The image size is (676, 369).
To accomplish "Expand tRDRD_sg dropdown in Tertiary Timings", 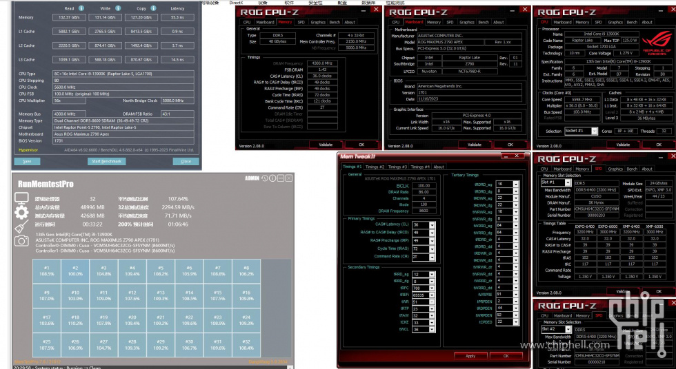I will [x=515, y=184].
